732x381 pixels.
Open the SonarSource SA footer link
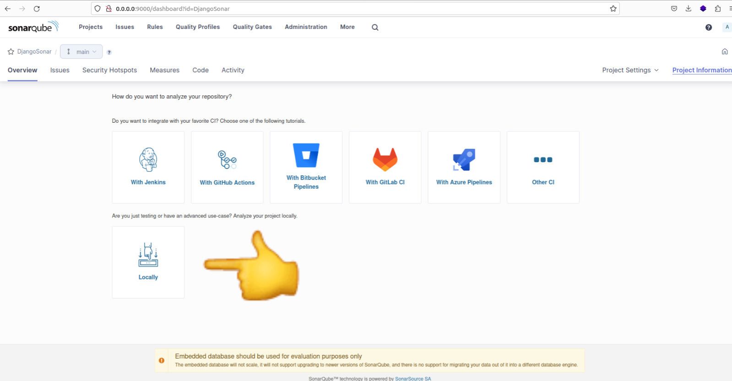coord(413,379)
